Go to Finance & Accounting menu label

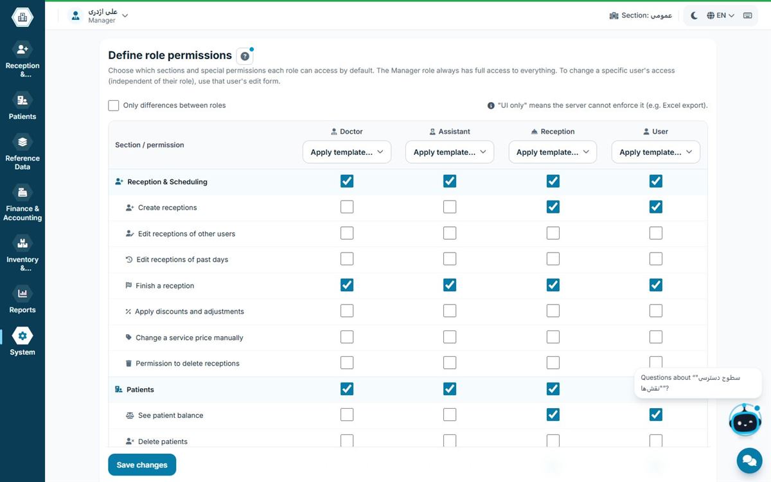22,213
